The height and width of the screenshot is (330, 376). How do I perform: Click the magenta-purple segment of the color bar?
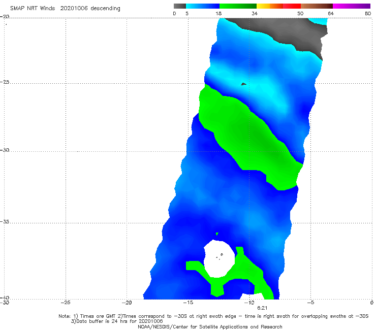[x=352, y=6]
